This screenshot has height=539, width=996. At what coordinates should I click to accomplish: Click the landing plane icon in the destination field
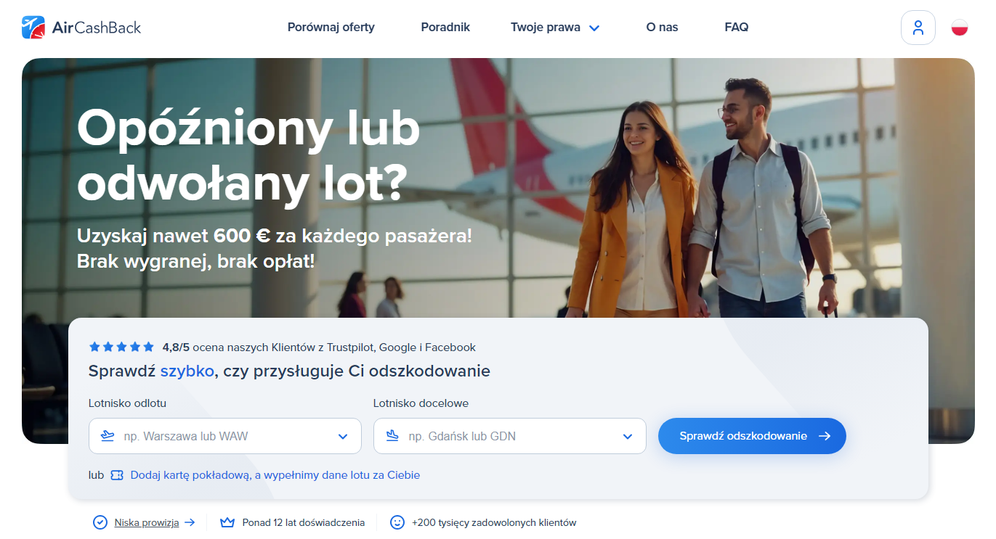pos(392,436)
